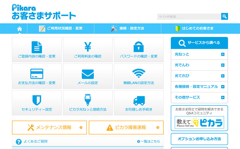Click the magnifier icon in サービスから調べる header
This screenshot has height=149, width=240.
click(182, 43)
